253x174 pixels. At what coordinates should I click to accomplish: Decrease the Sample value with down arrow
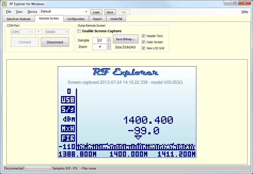tap(108, 42)
